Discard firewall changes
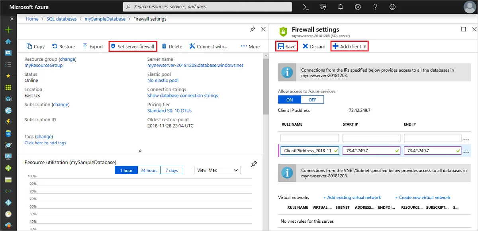 point(314,47)
